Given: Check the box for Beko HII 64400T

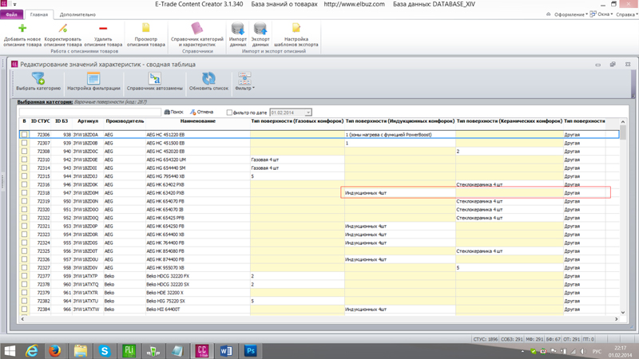Looking at the screenshot, I should pyautogui.click(x=25, y=310).
